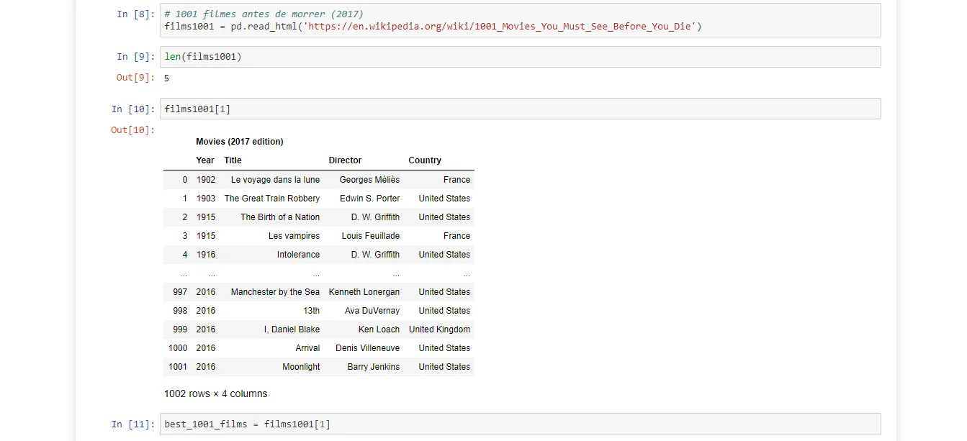Click 'Movies (2017 edition)' table header
The width and height of the screenshot is (967, 441).
[240, 142]
